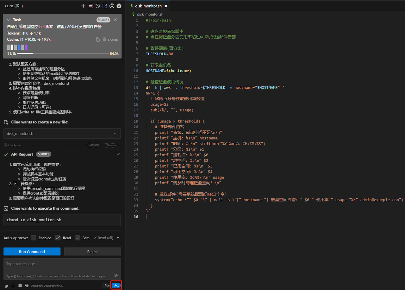Click the green checkmark beside API Request
The image size is (405, 290).
coord(6,154)
